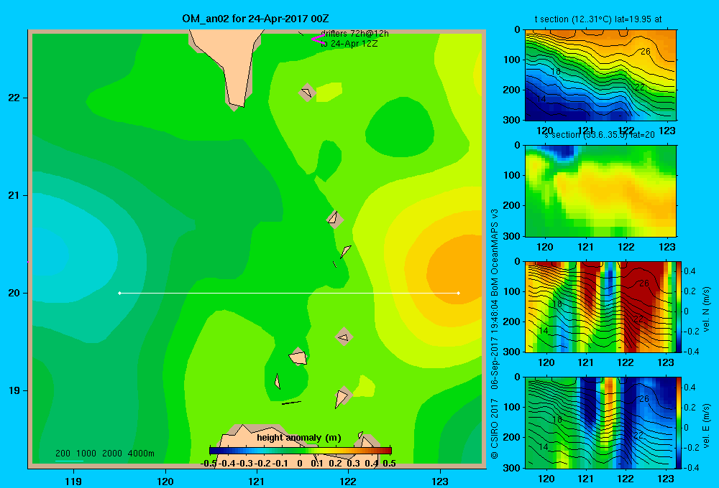Click latitude label 21 on the main map

click(14, 195)
